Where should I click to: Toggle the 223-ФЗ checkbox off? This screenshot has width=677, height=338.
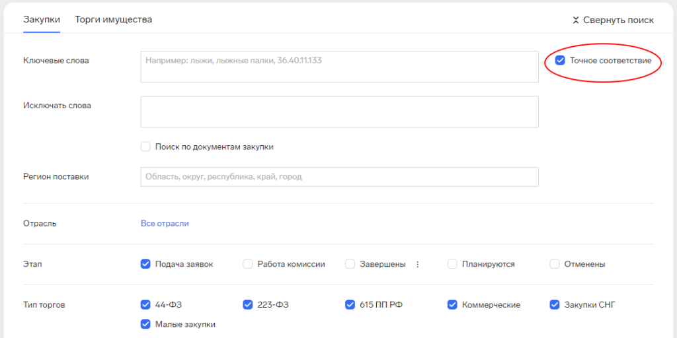[x=248, y=304]
